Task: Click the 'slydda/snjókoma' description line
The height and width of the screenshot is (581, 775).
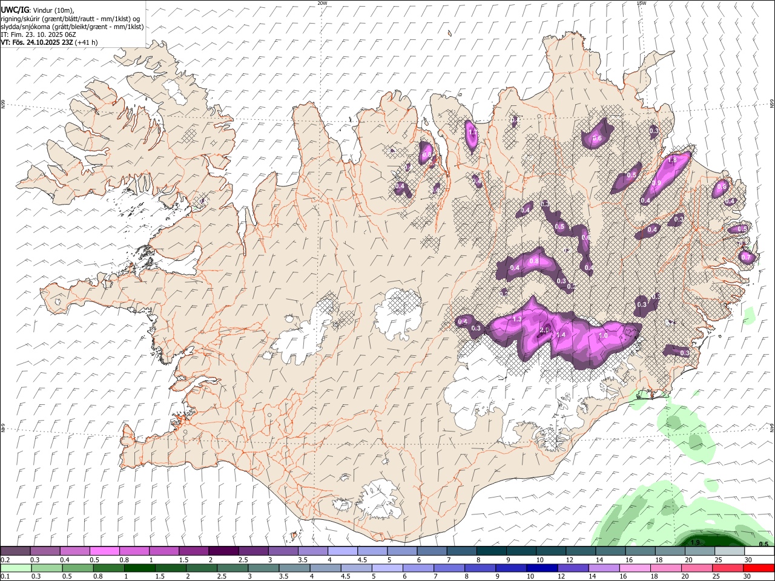Action: tap(72, 27)
